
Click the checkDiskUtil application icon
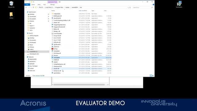[x=52, y=18]
